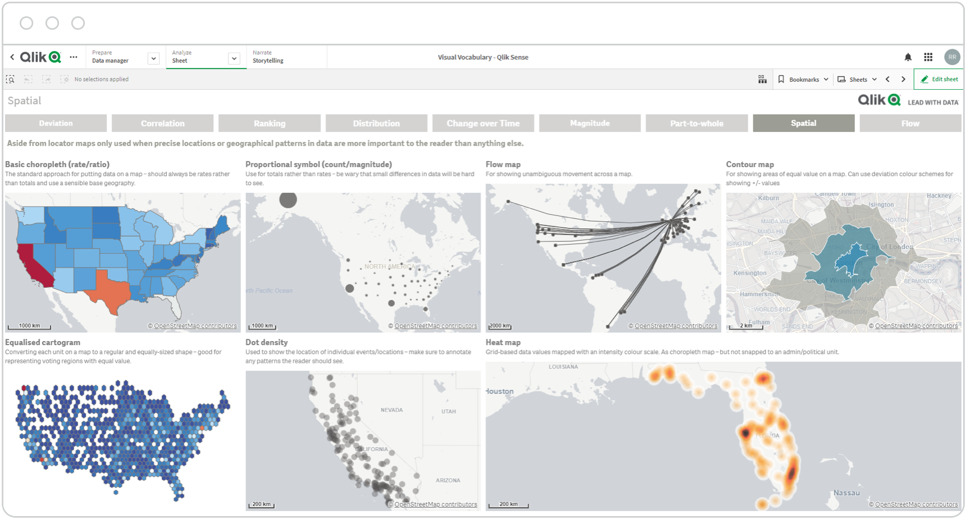Screen dimensions: 966x520
Task: Click step forward selection icon
Action: click(46, 79)
